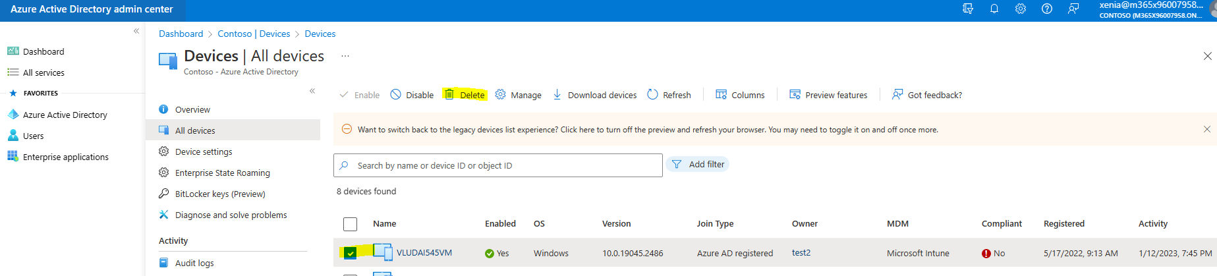Uncheck the VLUDAI545VM device checkbox
Image resolution: width=1217 pixels, height=276 pixels.
pos(351,253)
